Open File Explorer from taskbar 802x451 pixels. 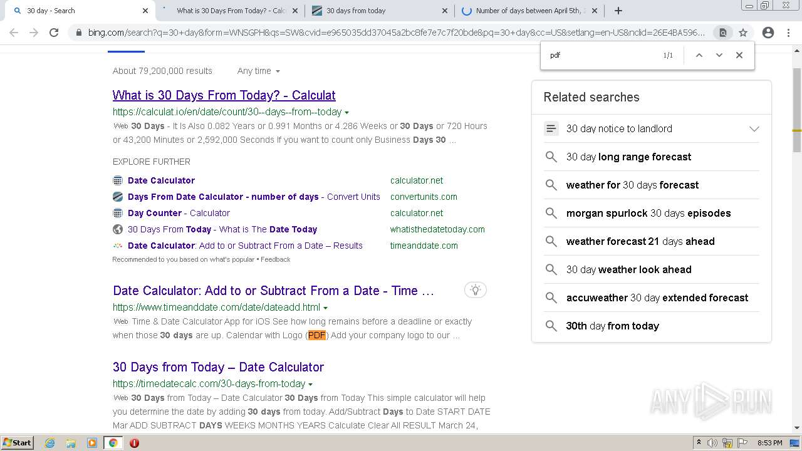pyautogui.click(x=71, y=443)
